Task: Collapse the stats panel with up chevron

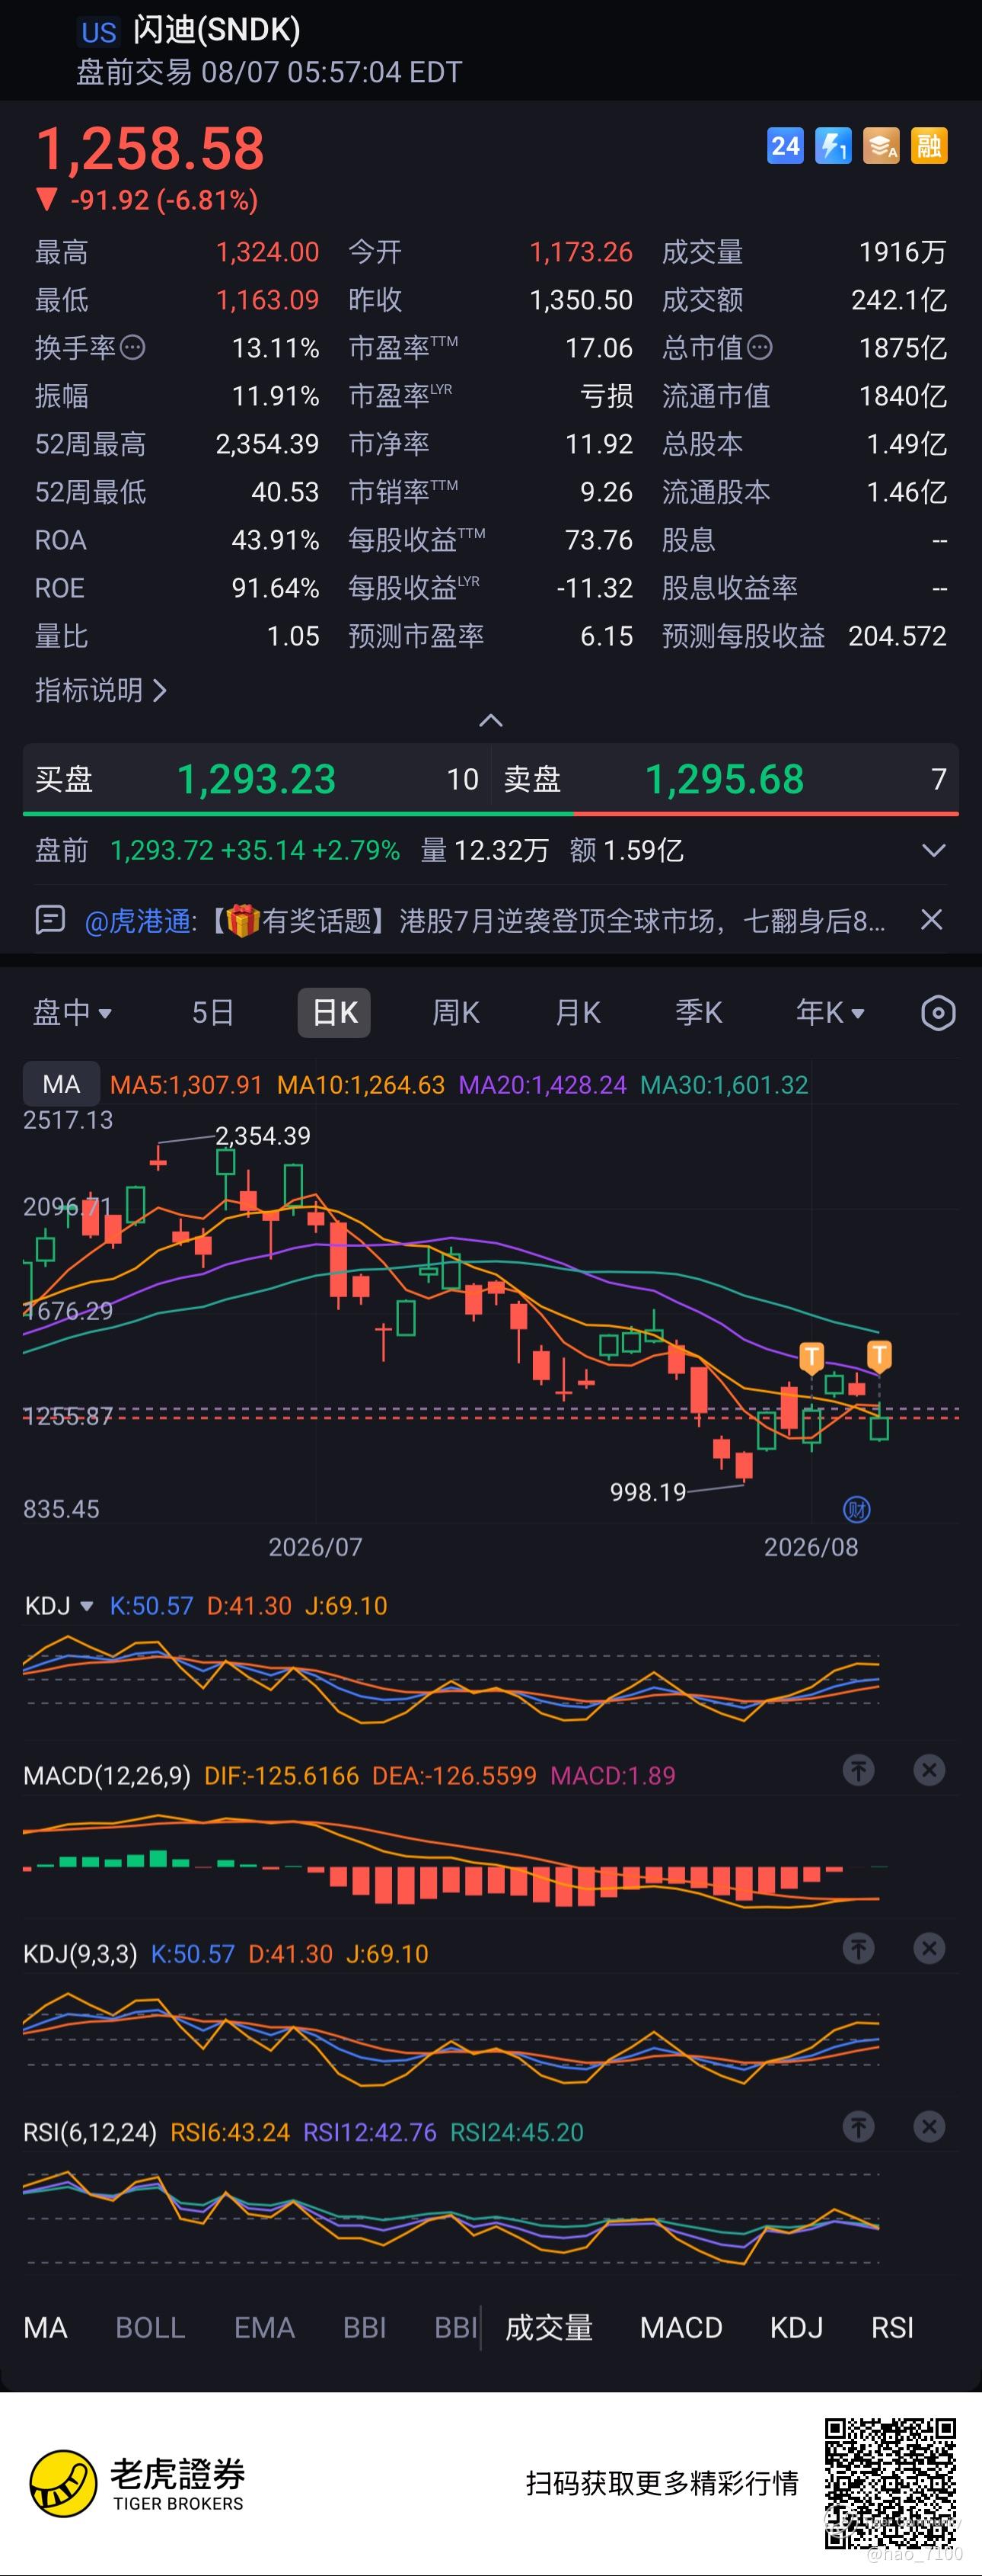Action: 490,720
